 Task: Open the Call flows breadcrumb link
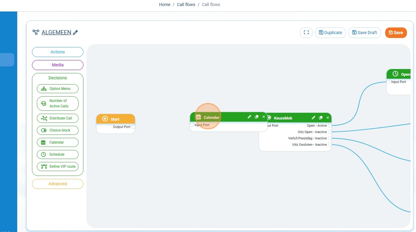coord(186,5)
